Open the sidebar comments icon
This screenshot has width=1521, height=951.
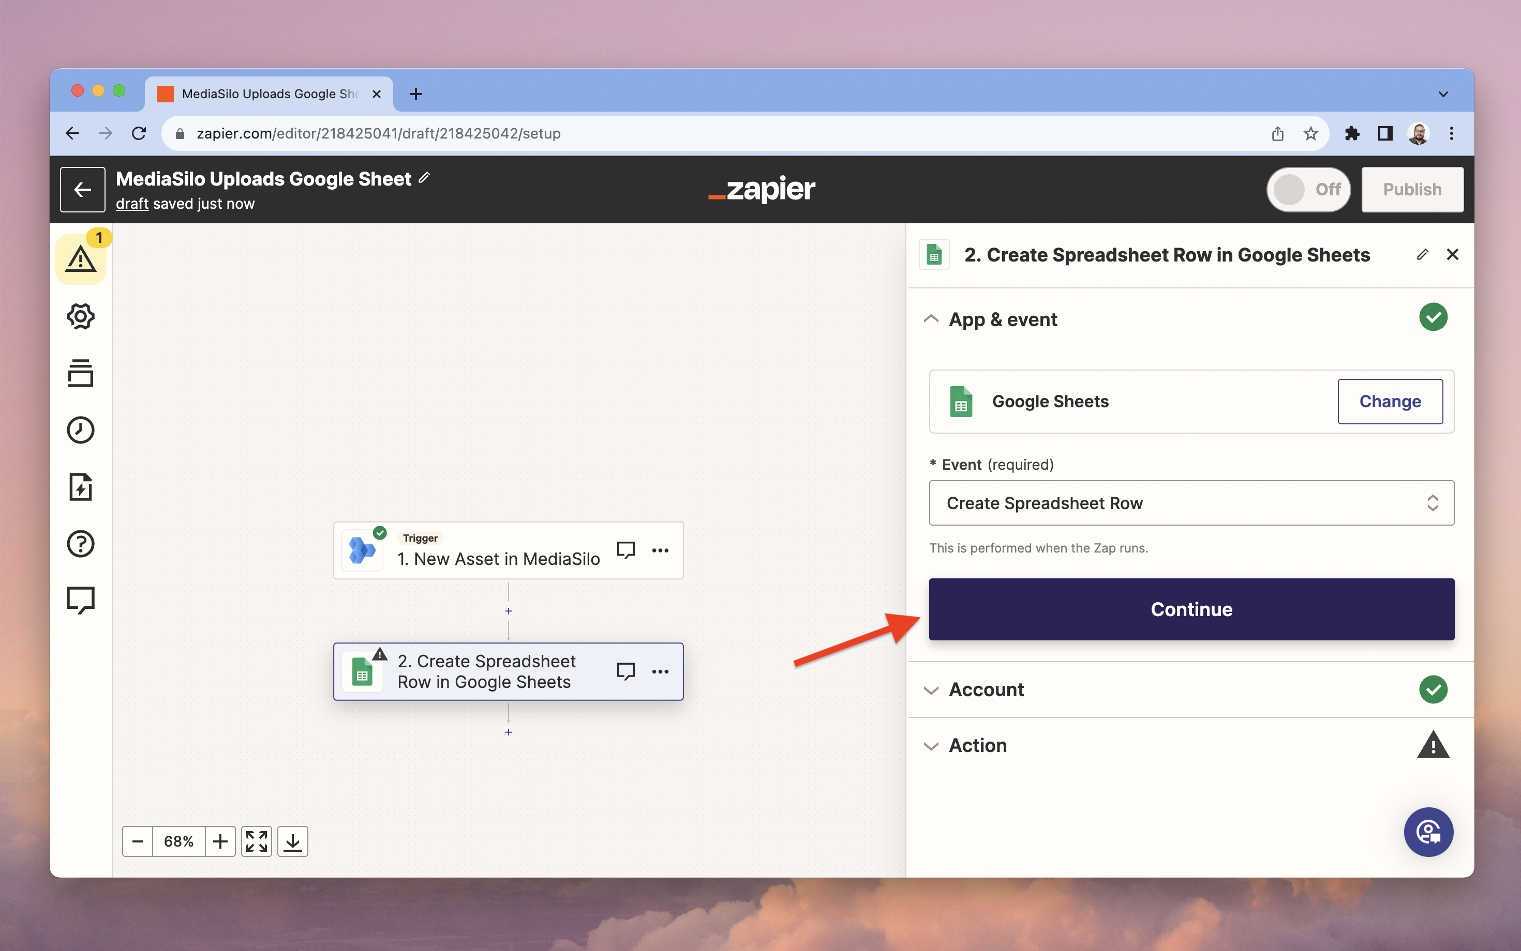(81, 600)
